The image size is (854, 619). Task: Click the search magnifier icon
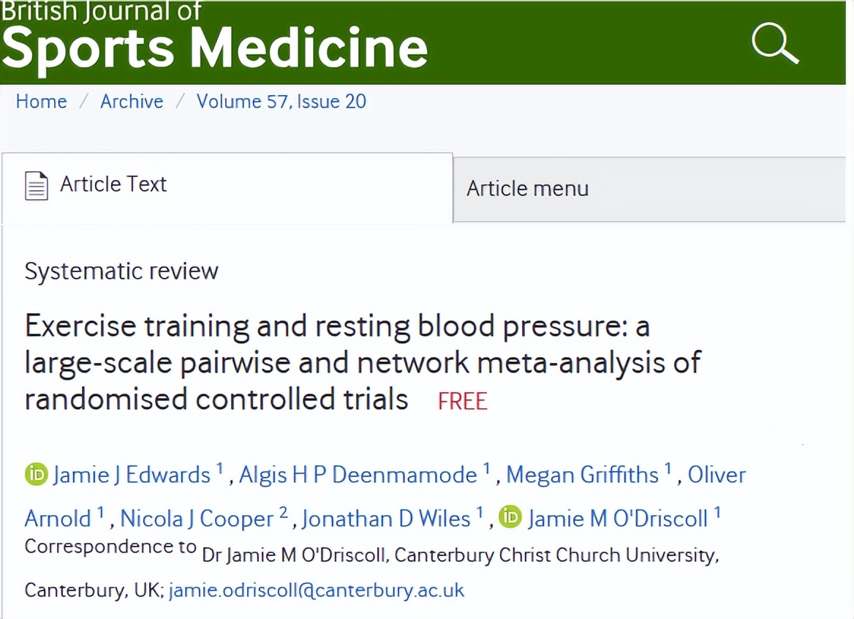(x=774, y=42)
